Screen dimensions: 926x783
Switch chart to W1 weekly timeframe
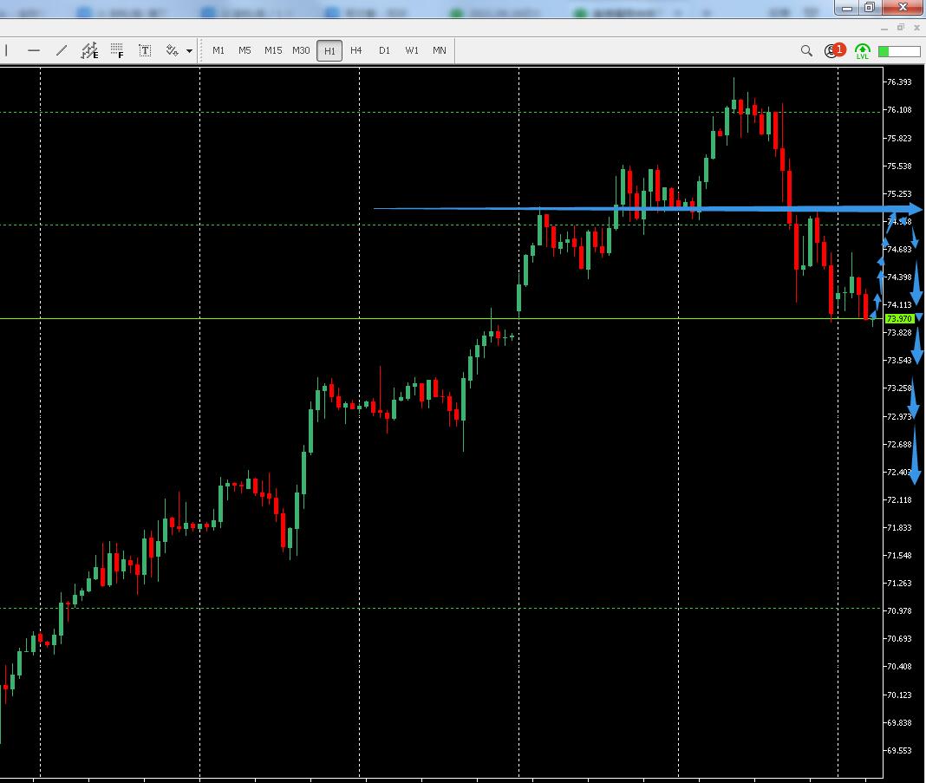coord(412,51)
